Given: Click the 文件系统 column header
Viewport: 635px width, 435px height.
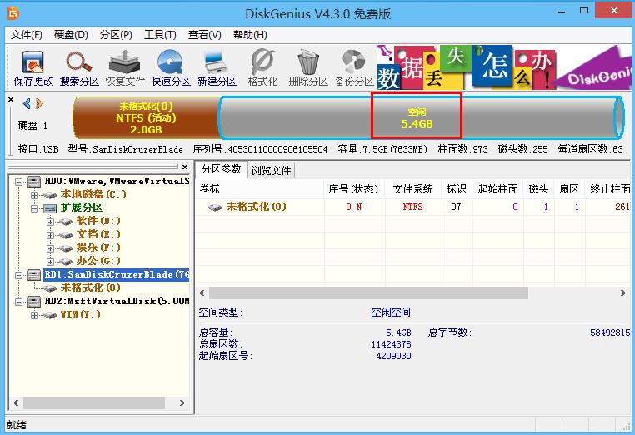Looking at the screenshot, I should pyautogui.click(x=413, y=189).
